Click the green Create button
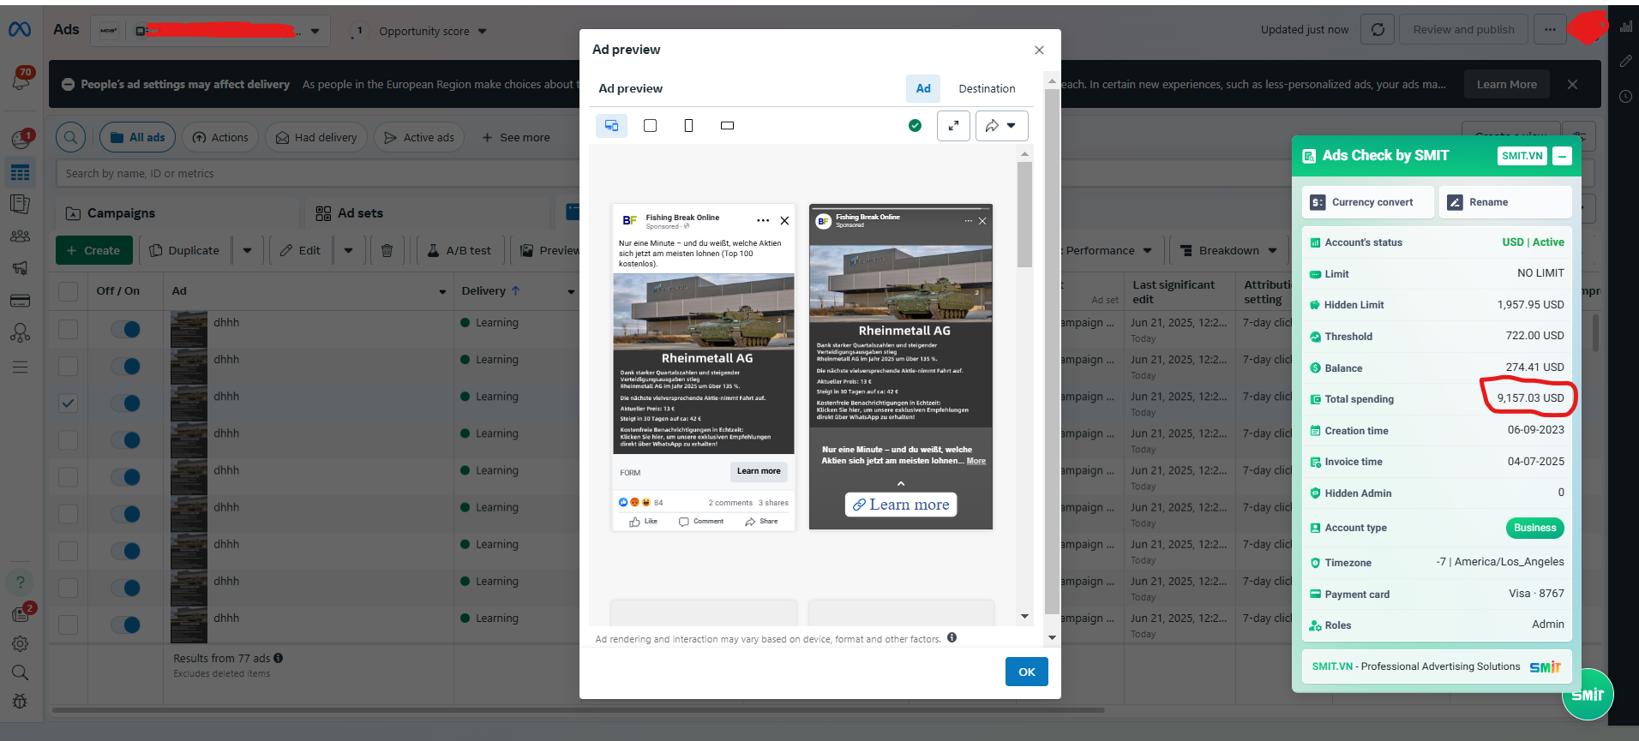Viewport: 1639px width, 741px height. click(x=94, y=250)
